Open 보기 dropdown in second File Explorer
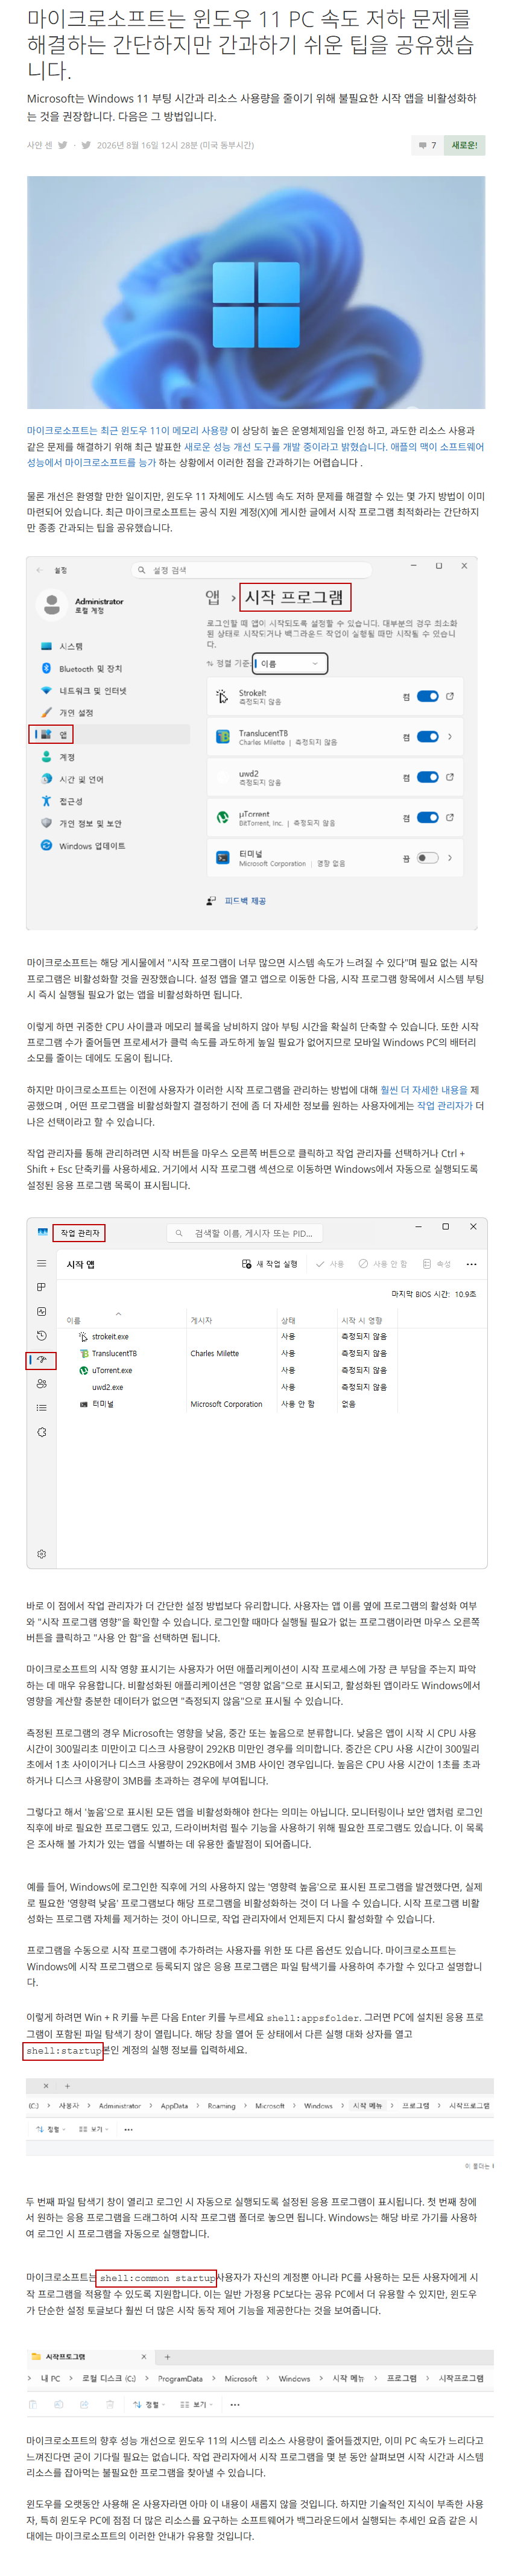 point(197,2404)
